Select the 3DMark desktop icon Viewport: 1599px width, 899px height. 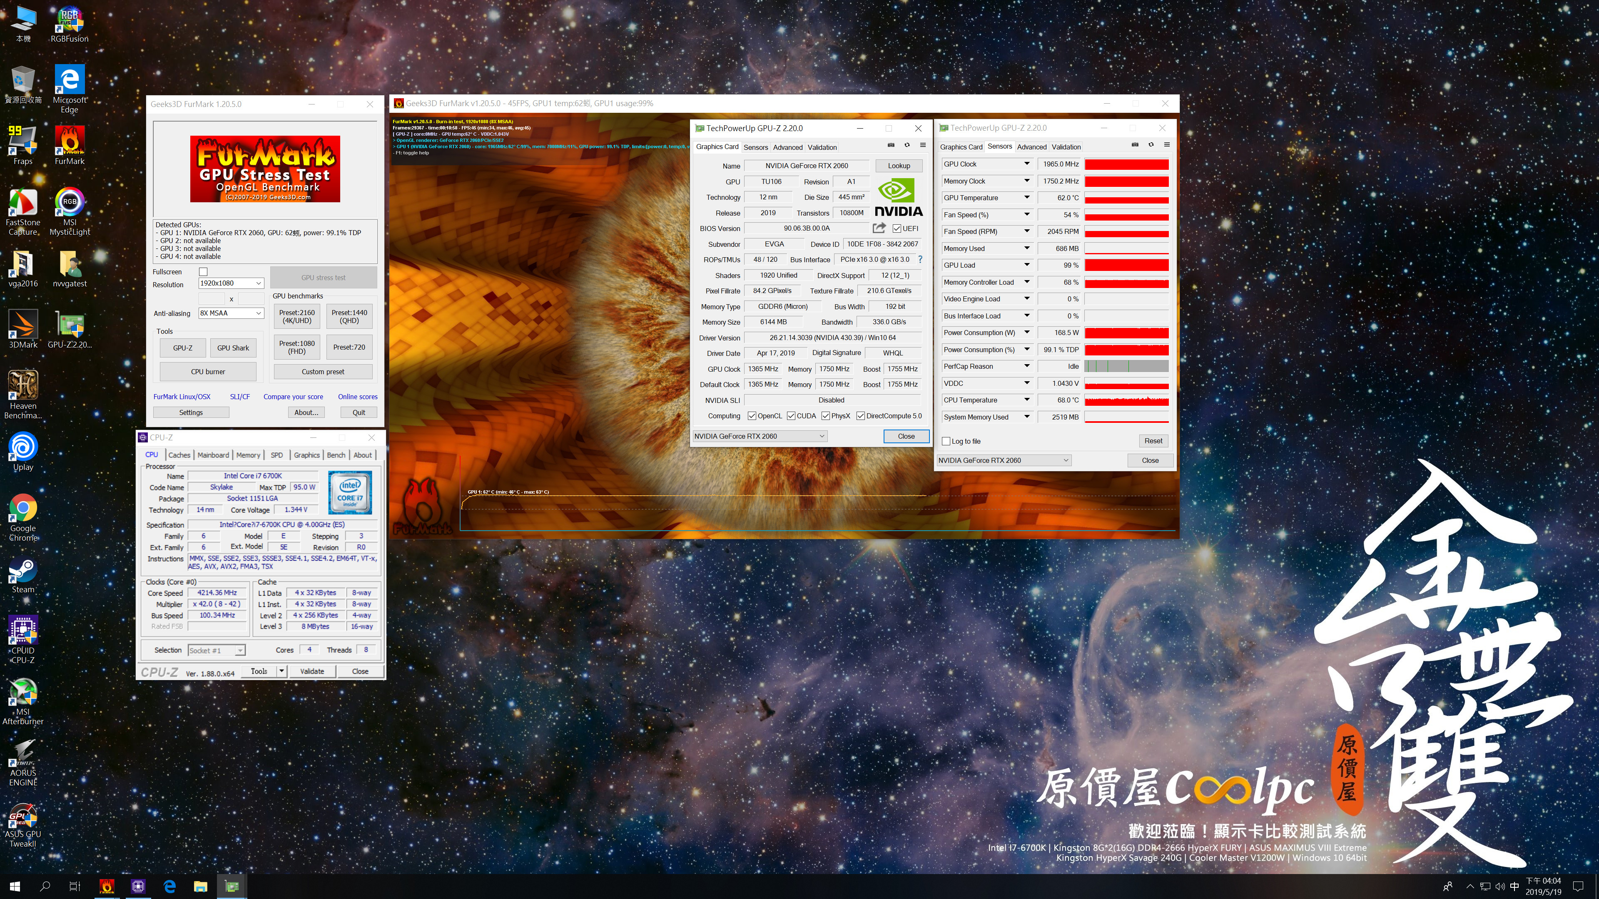pos(23,329)
